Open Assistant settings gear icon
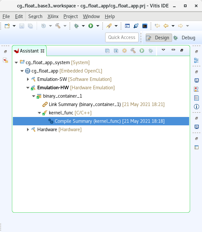The width and height of the screenshot is (202, 232). [x=124, y=51]
